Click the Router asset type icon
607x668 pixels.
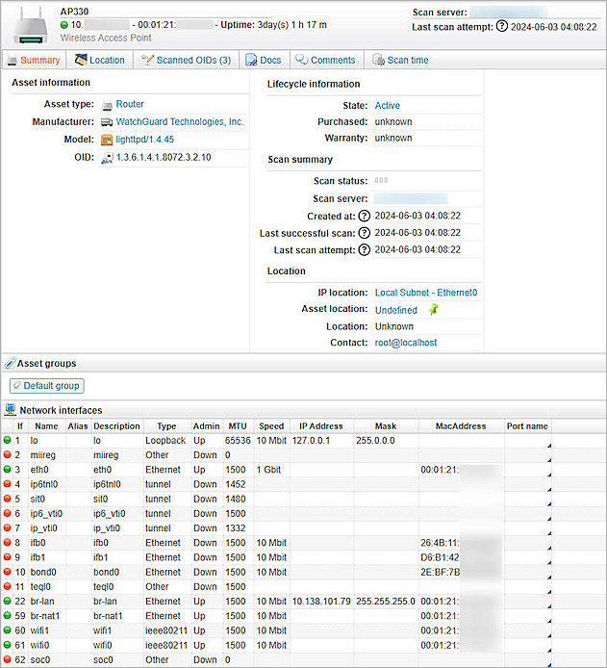(107, 105)
